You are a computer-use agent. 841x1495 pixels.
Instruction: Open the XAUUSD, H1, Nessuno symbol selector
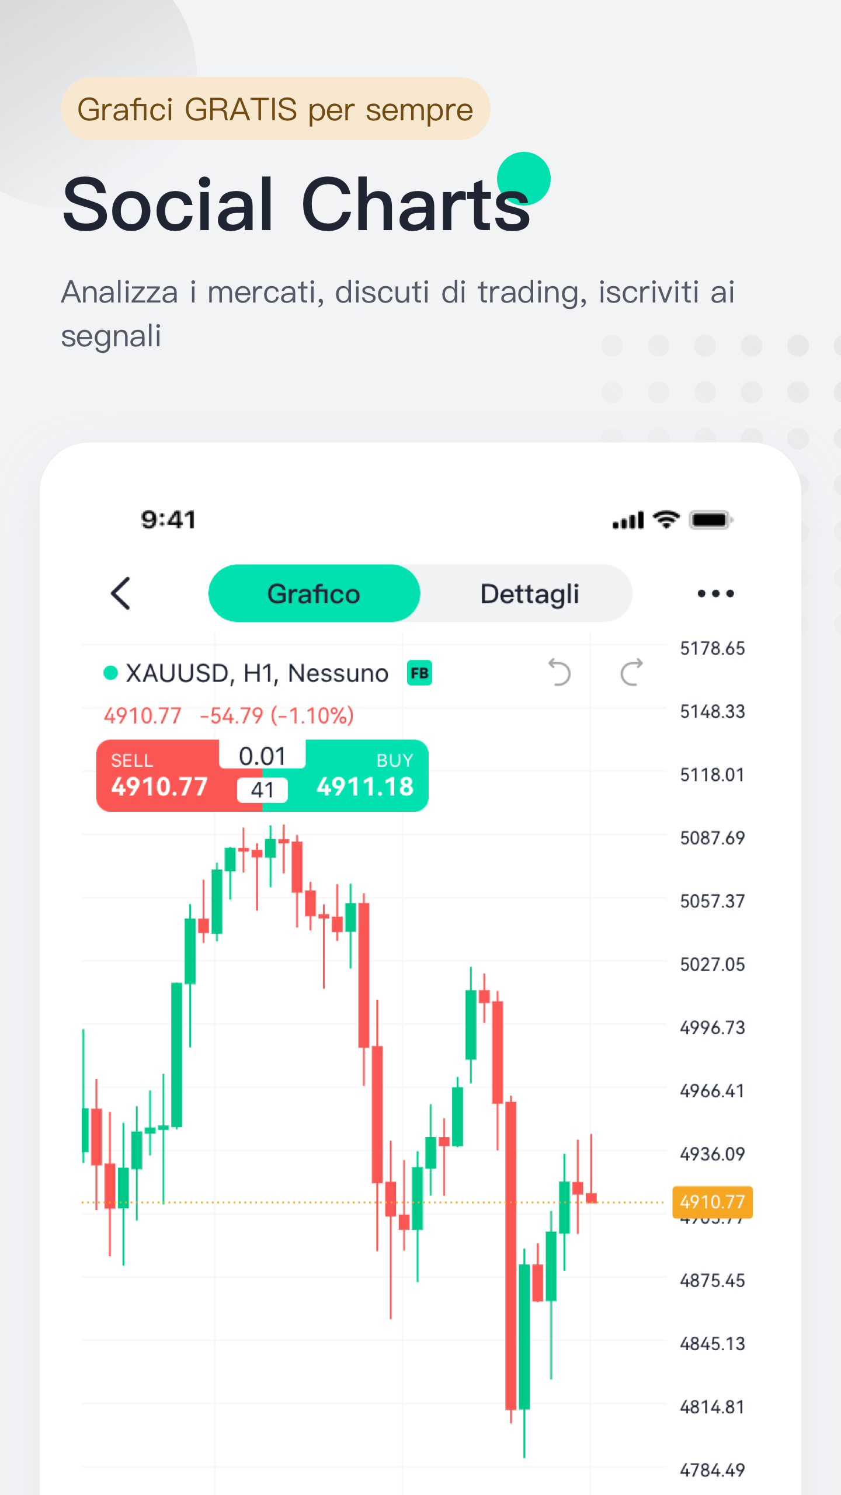pos(257,673)
